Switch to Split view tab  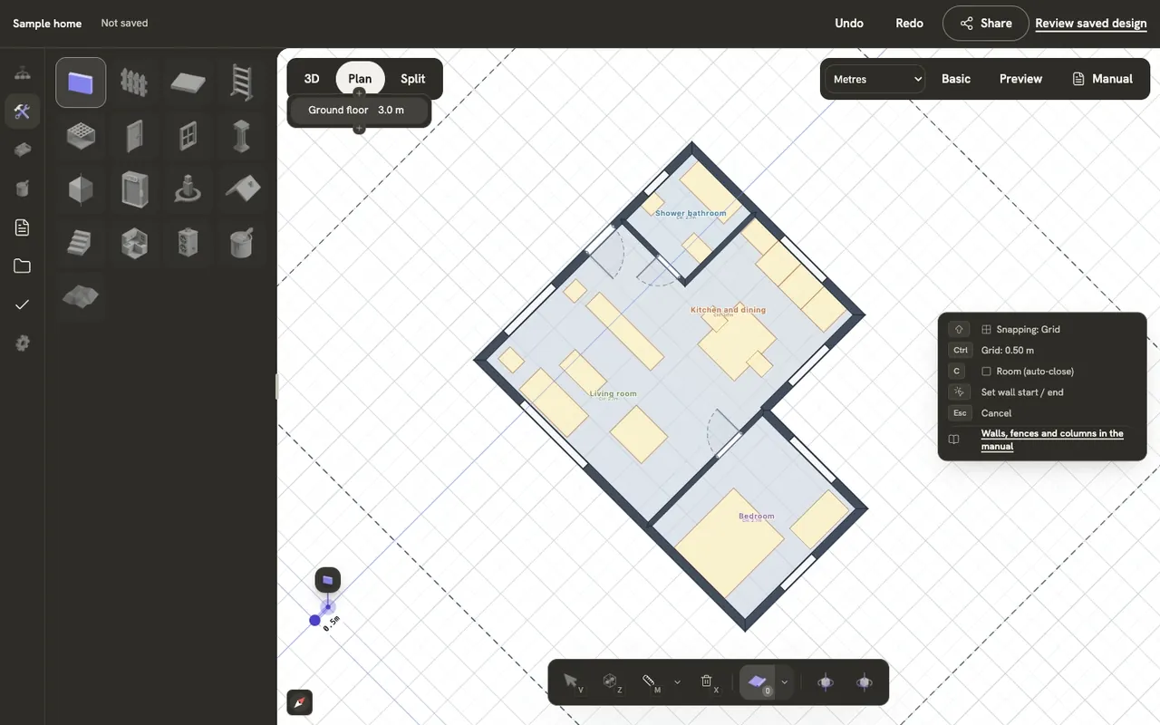coord(413,79)
